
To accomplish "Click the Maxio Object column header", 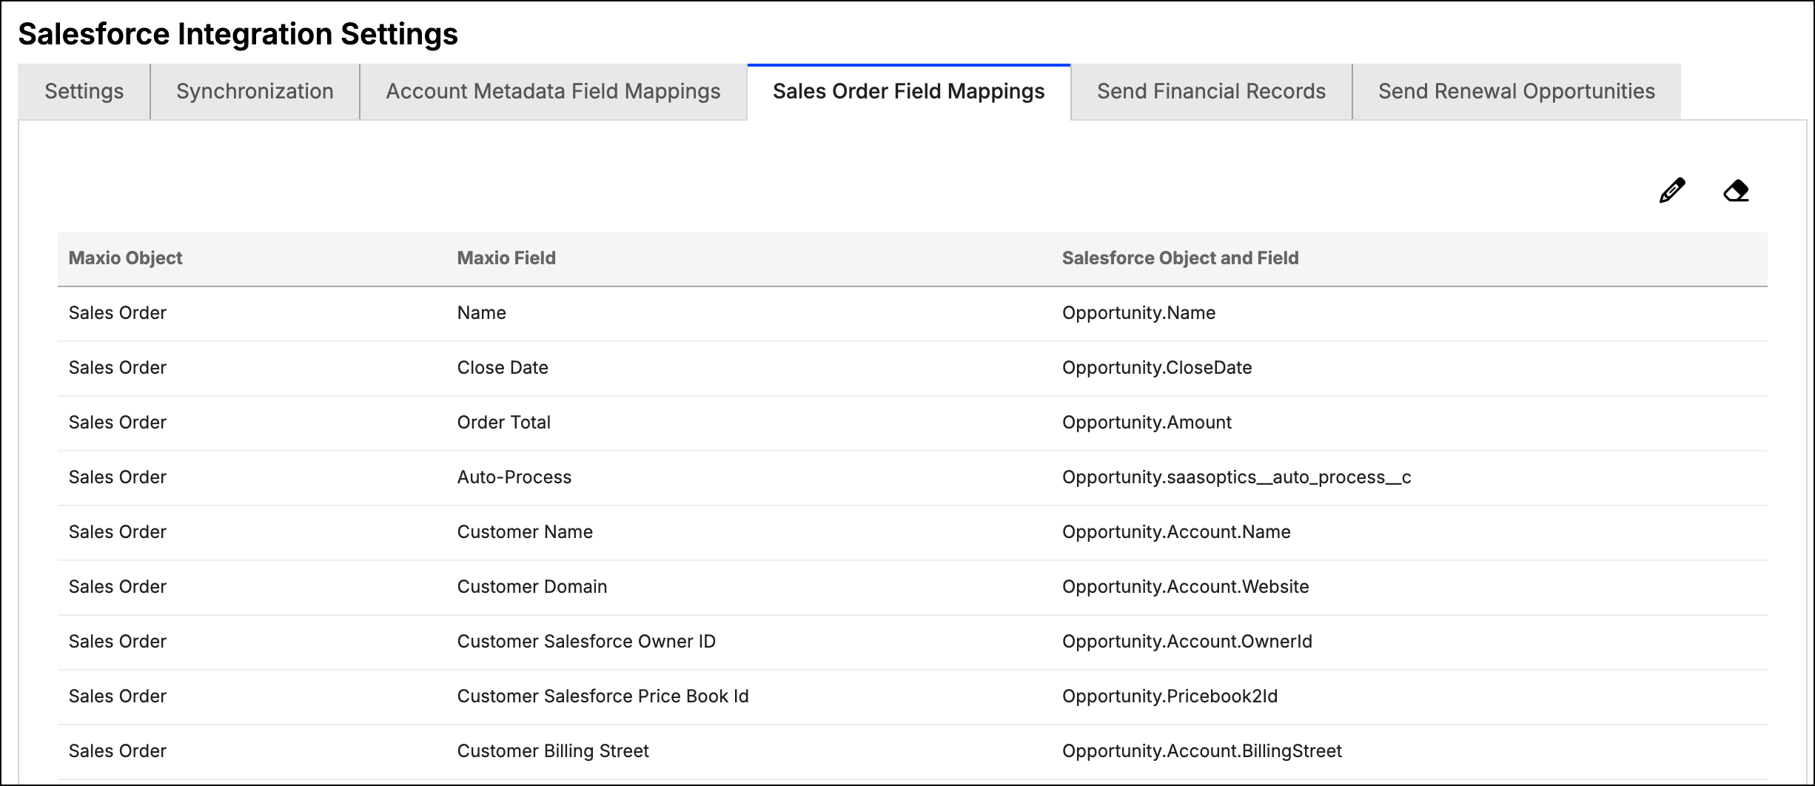I will pos(125,258).
